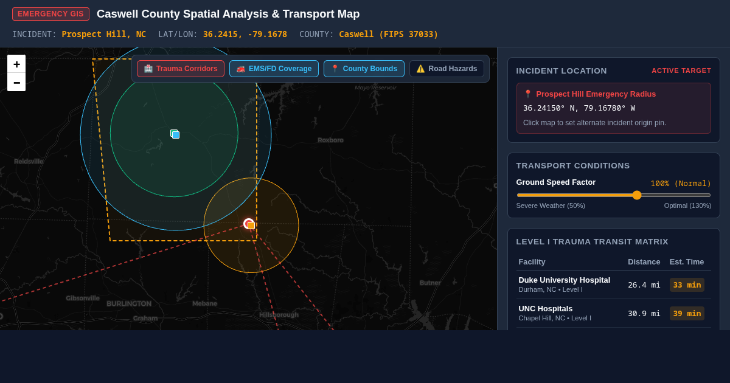Click the ACTIVE TARGET label

point(681,71)
